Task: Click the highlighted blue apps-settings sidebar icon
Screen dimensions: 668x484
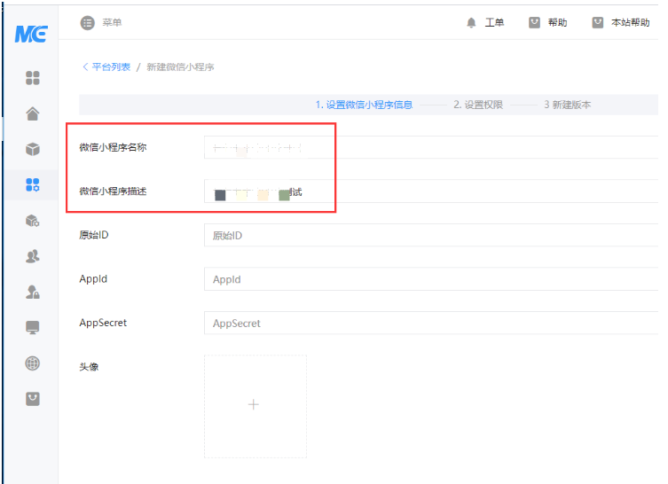Action: coord(33,184)
